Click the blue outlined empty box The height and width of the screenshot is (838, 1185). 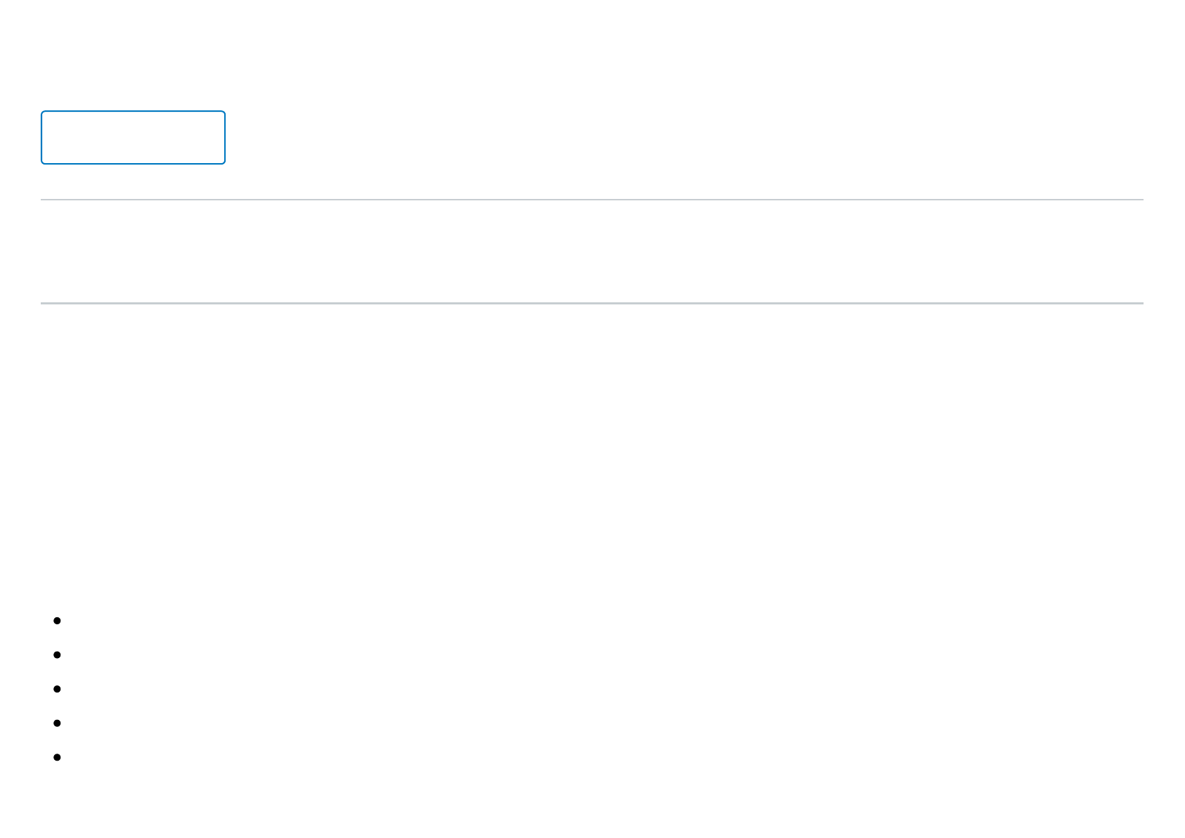(133, 137)
